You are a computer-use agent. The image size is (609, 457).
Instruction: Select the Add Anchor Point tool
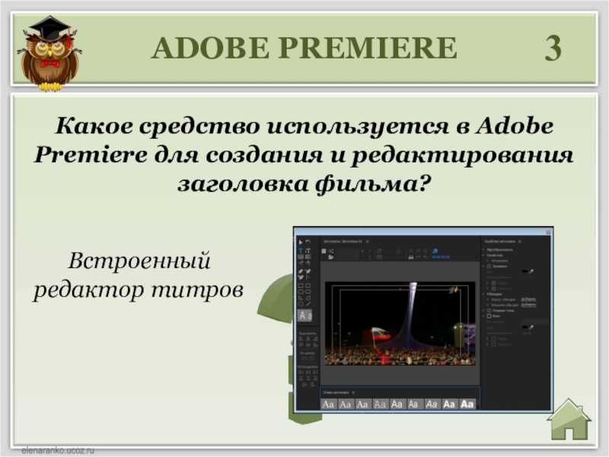point(301,277)
